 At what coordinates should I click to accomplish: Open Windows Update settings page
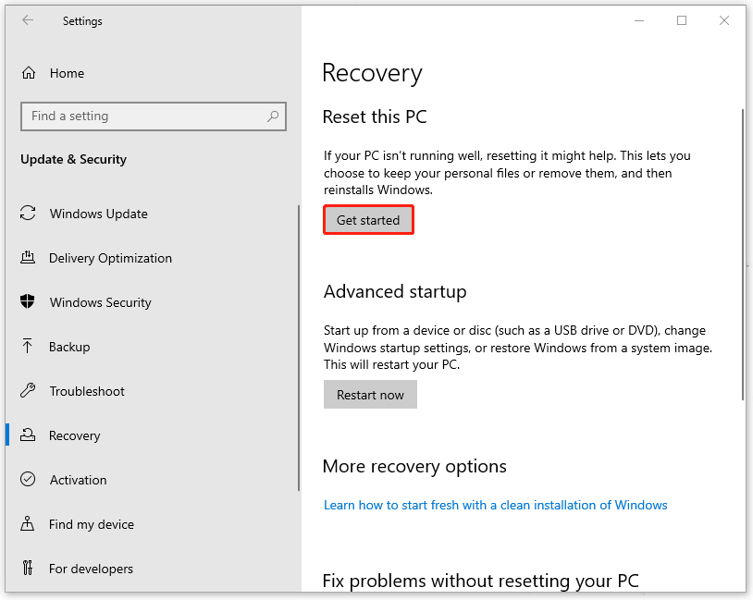point(98,214)
